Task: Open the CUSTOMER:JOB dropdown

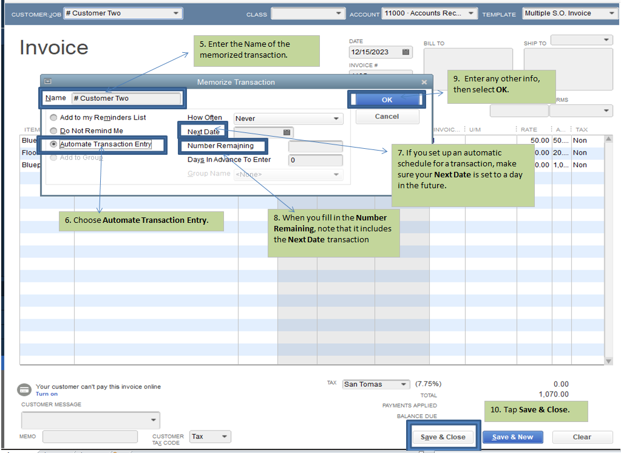Action: [x=177, y=13]
